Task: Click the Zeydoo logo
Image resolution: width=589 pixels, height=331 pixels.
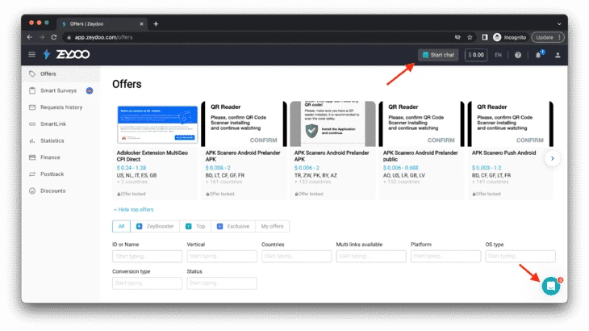Action: [x=66, y=54]
